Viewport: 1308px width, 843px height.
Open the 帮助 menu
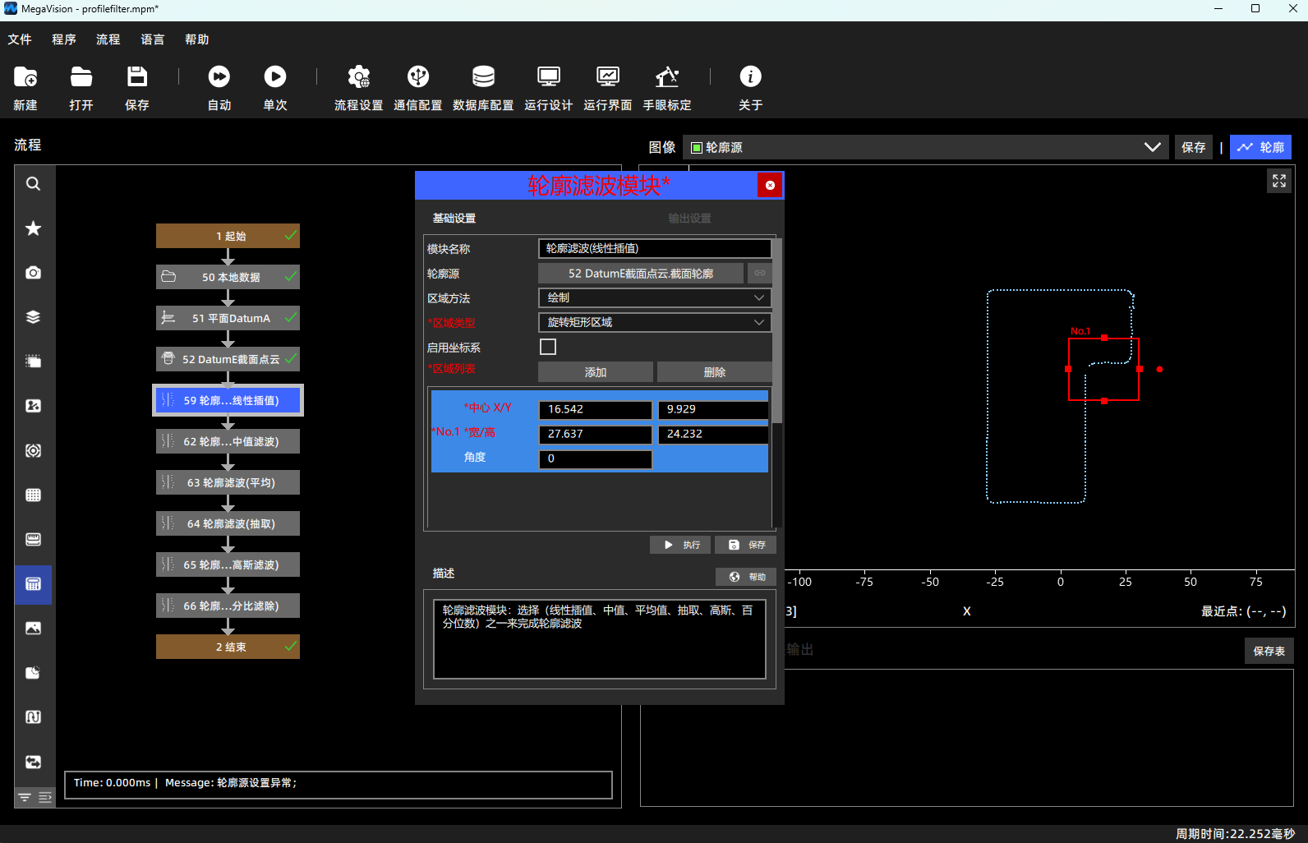[x=196, y=39]
